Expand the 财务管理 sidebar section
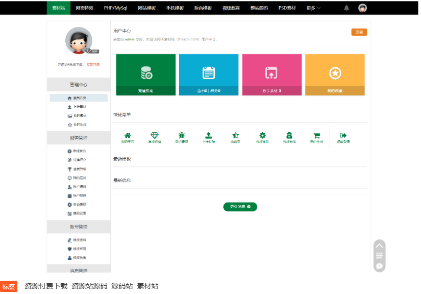This screenshot has height=294, width=421. (79, 138)
